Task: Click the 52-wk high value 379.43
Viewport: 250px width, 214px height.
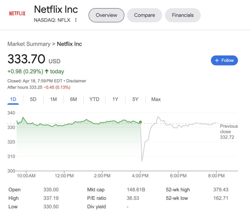Action: [221, 190]
